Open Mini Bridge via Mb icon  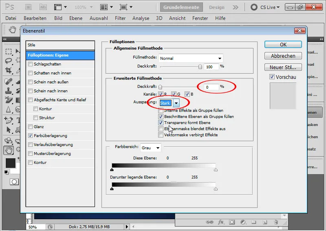(x=43, y=7)
